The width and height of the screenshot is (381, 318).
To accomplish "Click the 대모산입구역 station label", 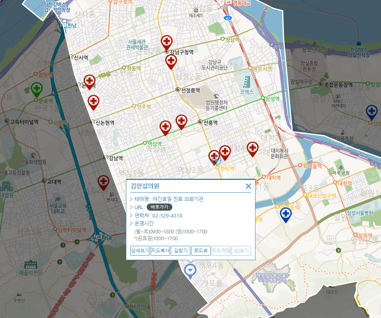I will [x=322, y=196].
